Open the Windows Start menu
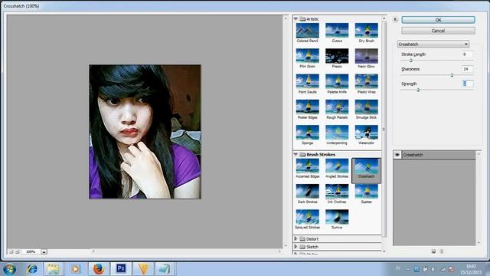Screen dimensions: 490x276 coord(9,269)
